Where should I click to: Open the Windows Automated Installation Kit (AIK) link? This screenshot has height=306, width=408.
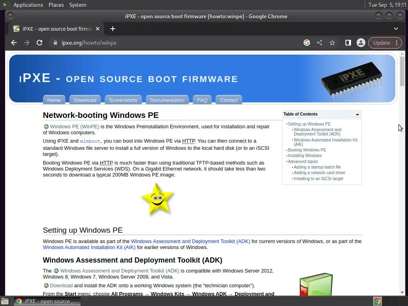(89, 247)
